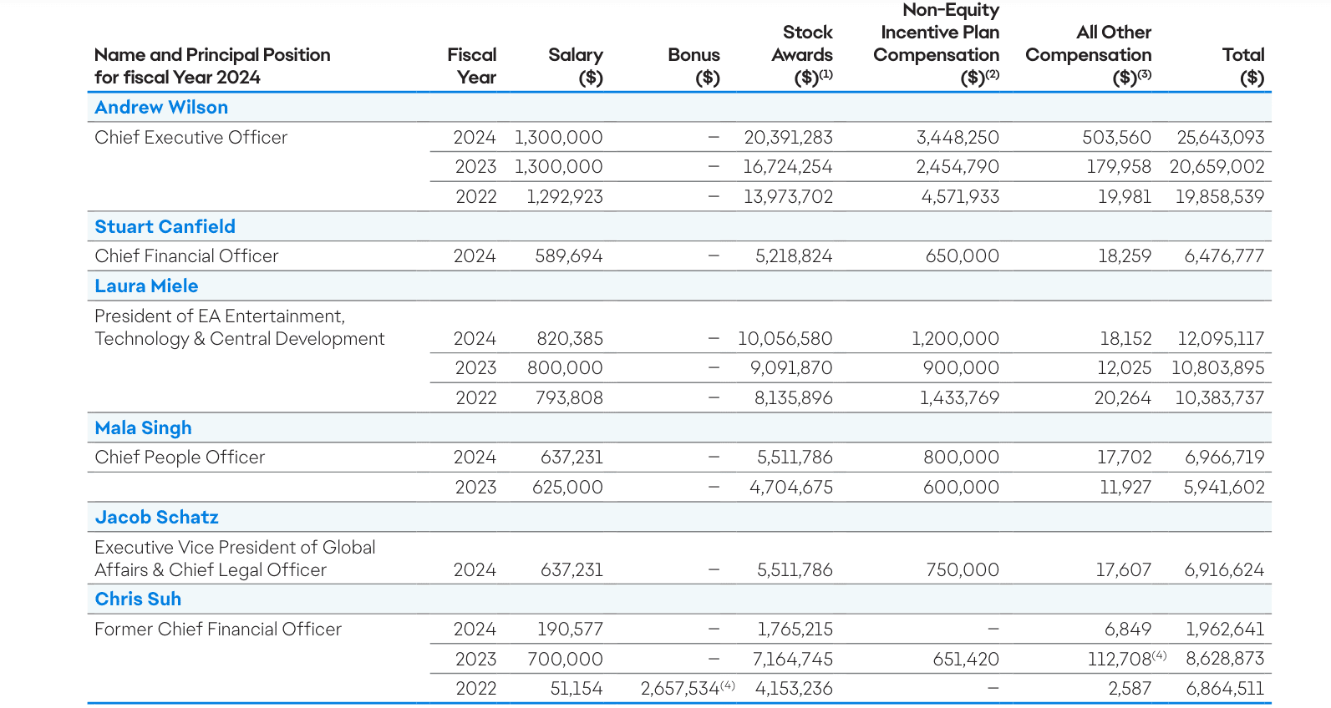The height and width of the screenshot is (708, 1331).
Task: Click the Stock Awards column header
Action: pyautogui.click(x=802, y=55)
